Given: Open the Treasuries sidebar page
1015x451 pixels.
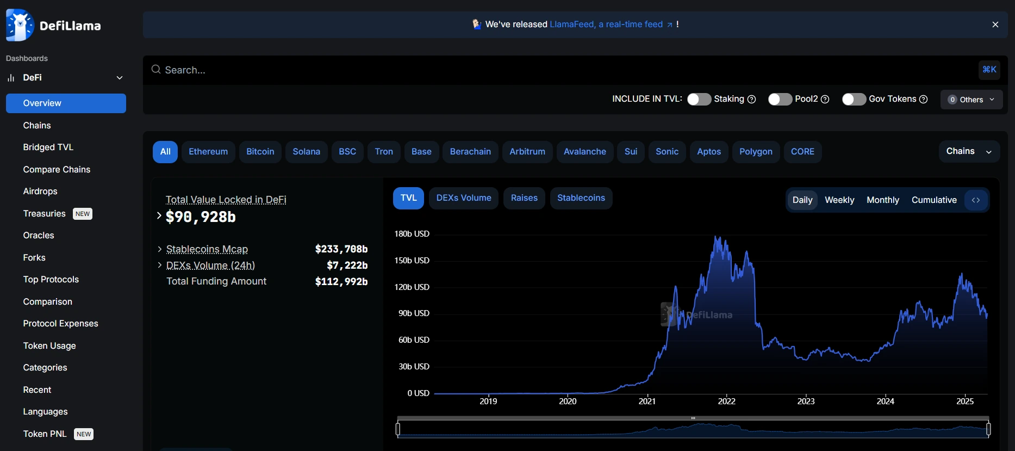Looking at the screenshot, I should tap(66, 214).
